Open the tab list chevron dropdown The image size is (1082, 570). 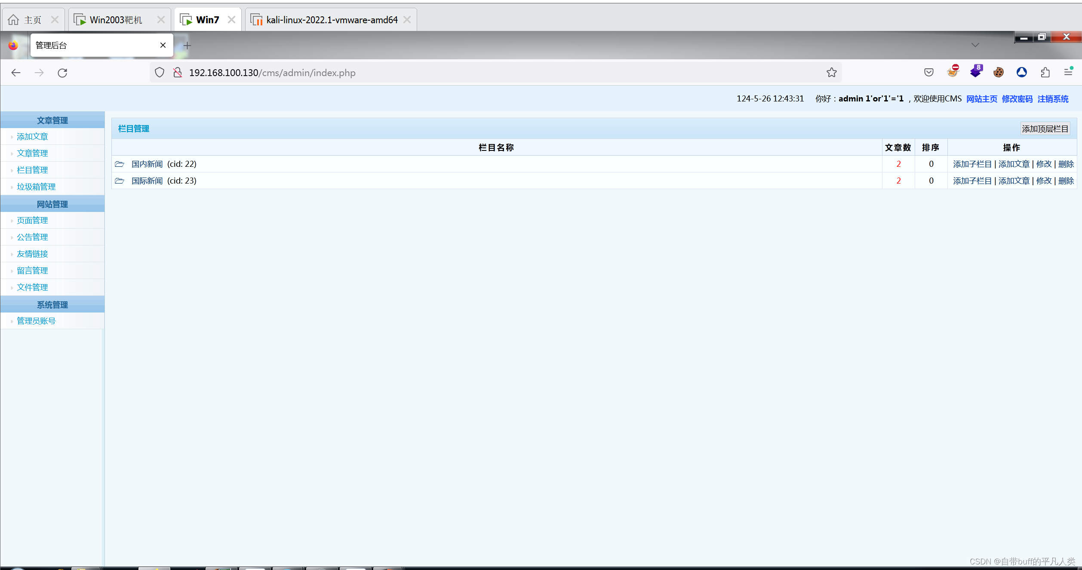(x=975, y=45)
